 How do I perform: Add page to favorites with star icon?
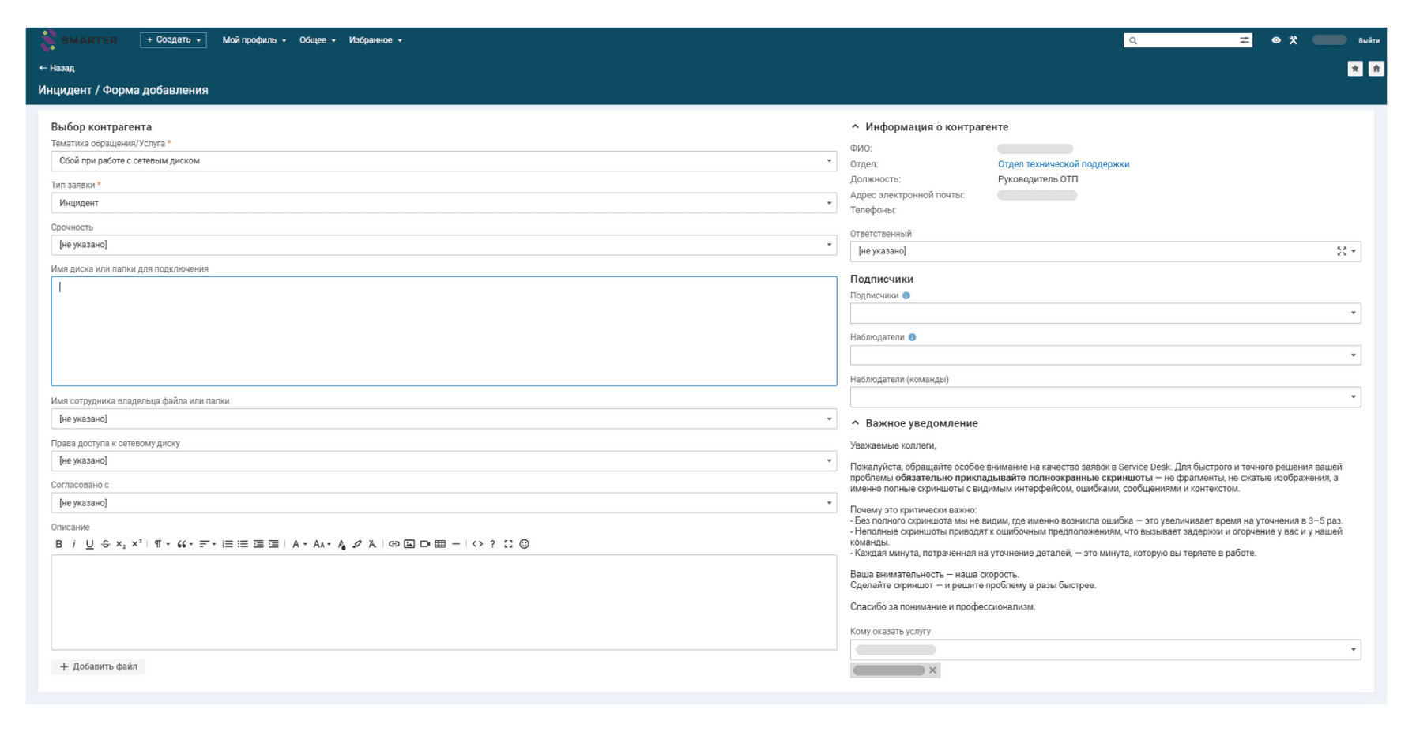click(1355, 69)
